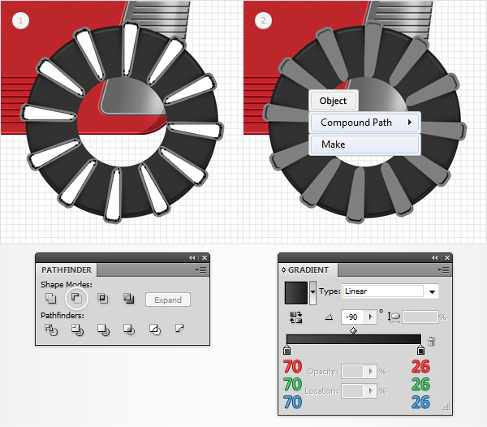This screenshot has width=487, height=427.
Task: Click the Divide pathfinder icon
Action: pos(51,330)
